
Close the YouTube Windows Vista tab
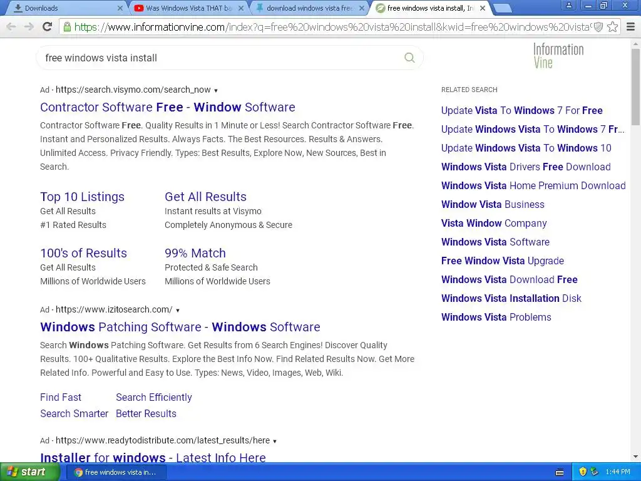click(x=241, y=8)
